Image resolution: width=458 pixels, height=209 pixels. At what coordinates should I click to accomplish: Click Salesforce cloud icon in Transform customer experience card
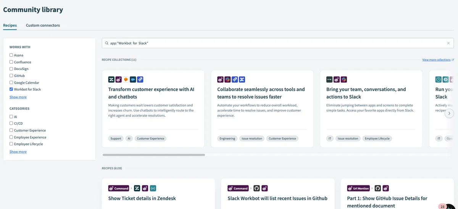(x=133, y=80)
